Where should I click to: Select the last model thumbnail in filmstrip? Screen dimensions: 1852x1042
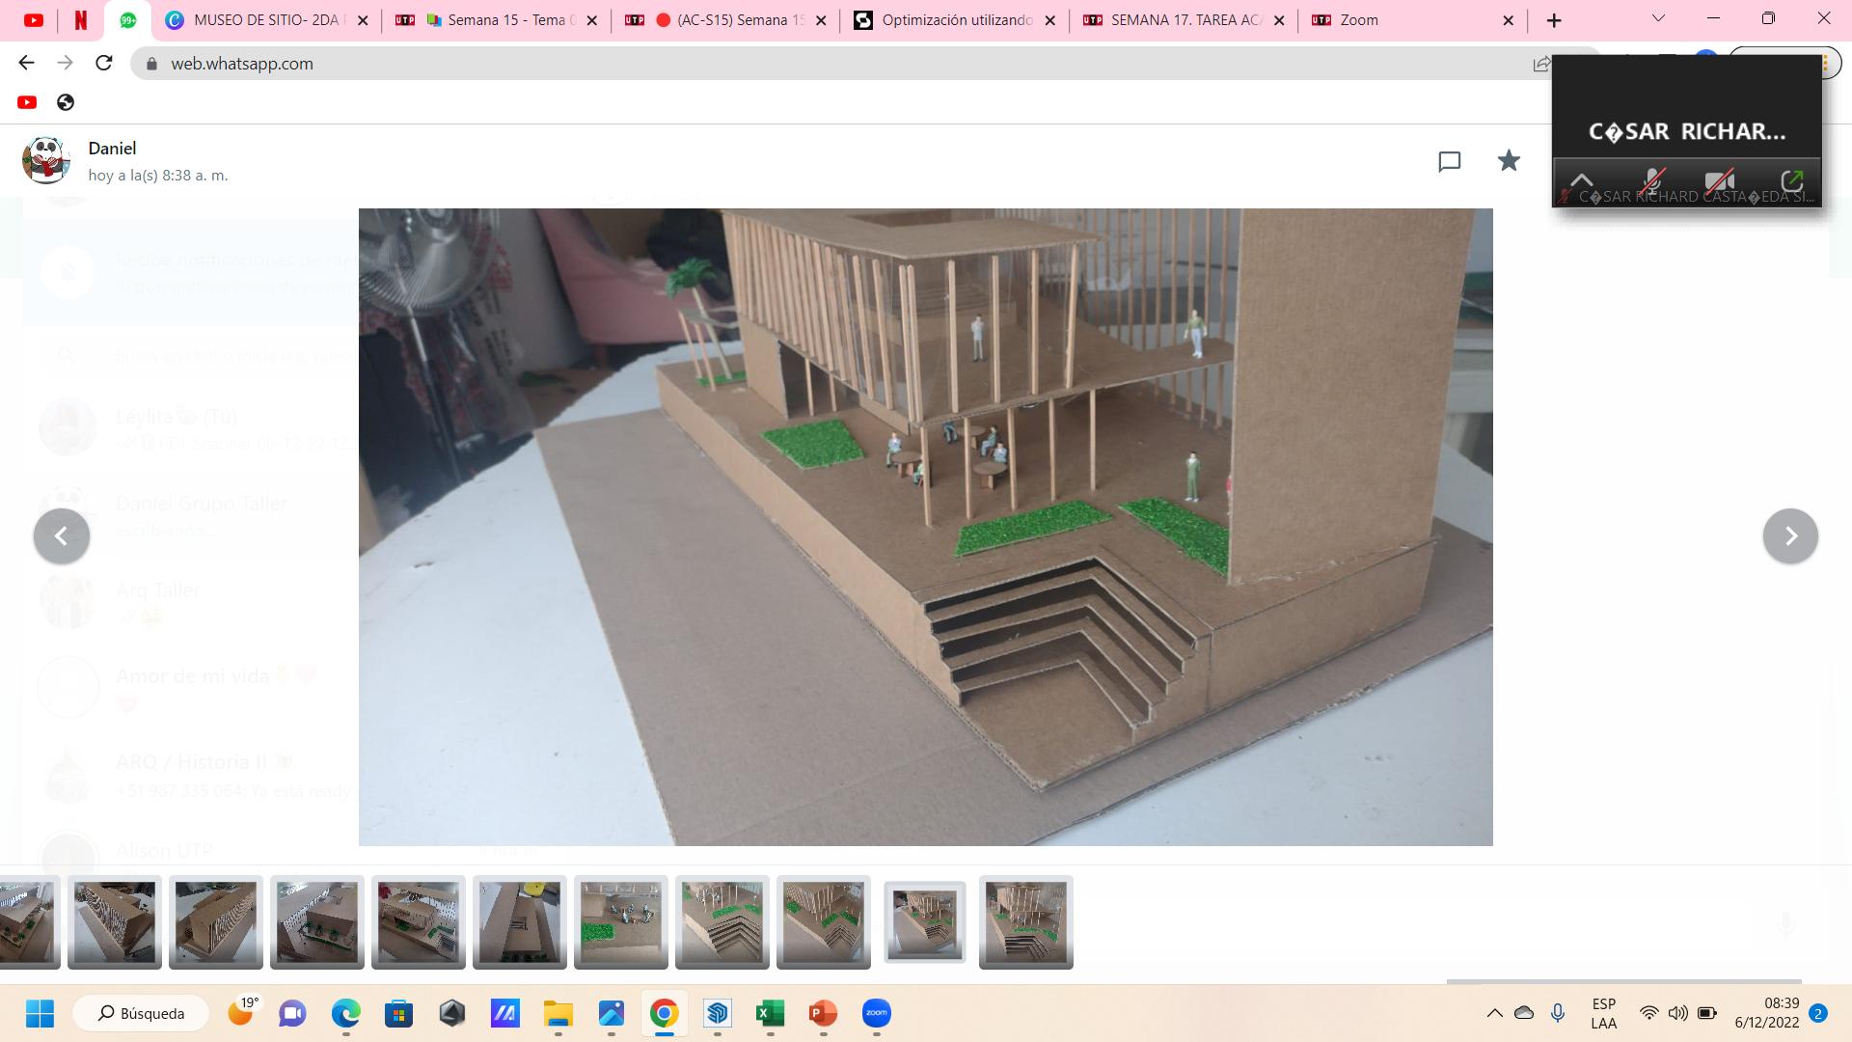1025,922
